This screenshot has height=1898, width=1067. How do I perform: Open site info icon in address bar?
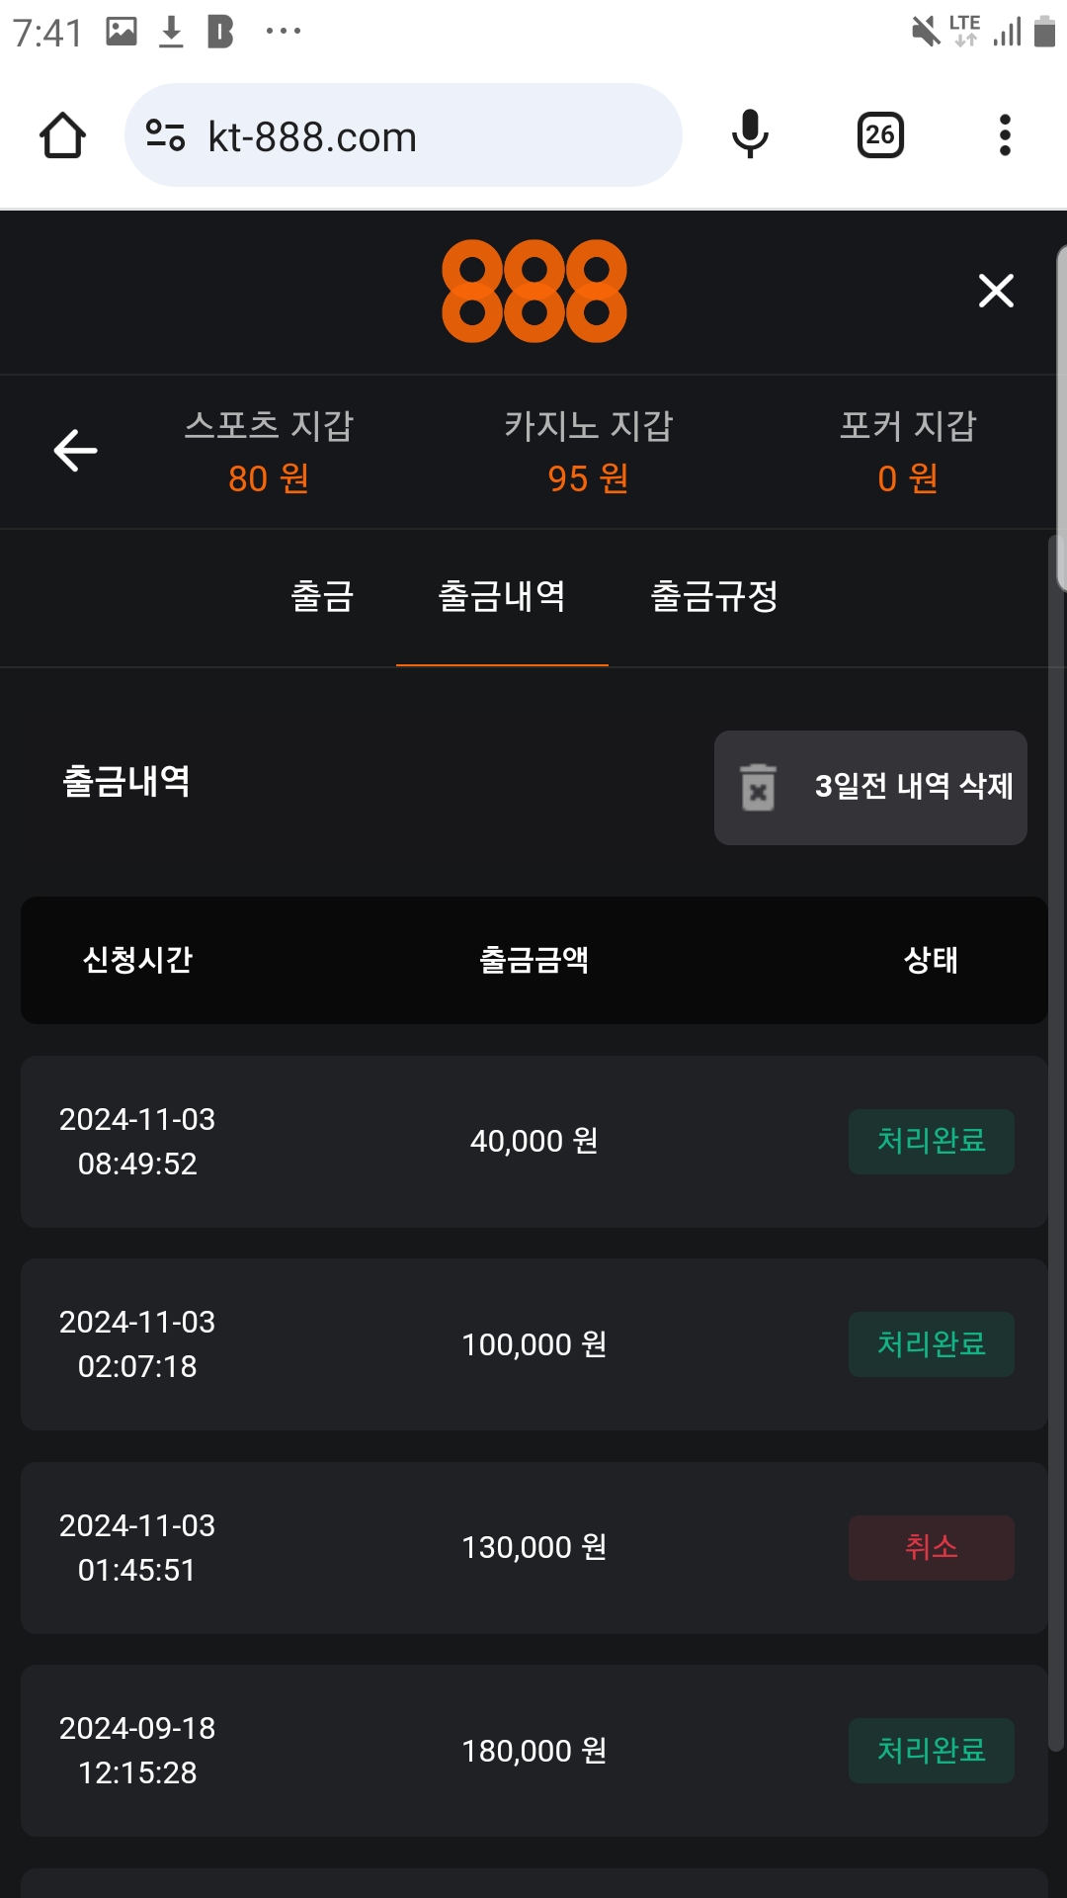tap(165, 135)
